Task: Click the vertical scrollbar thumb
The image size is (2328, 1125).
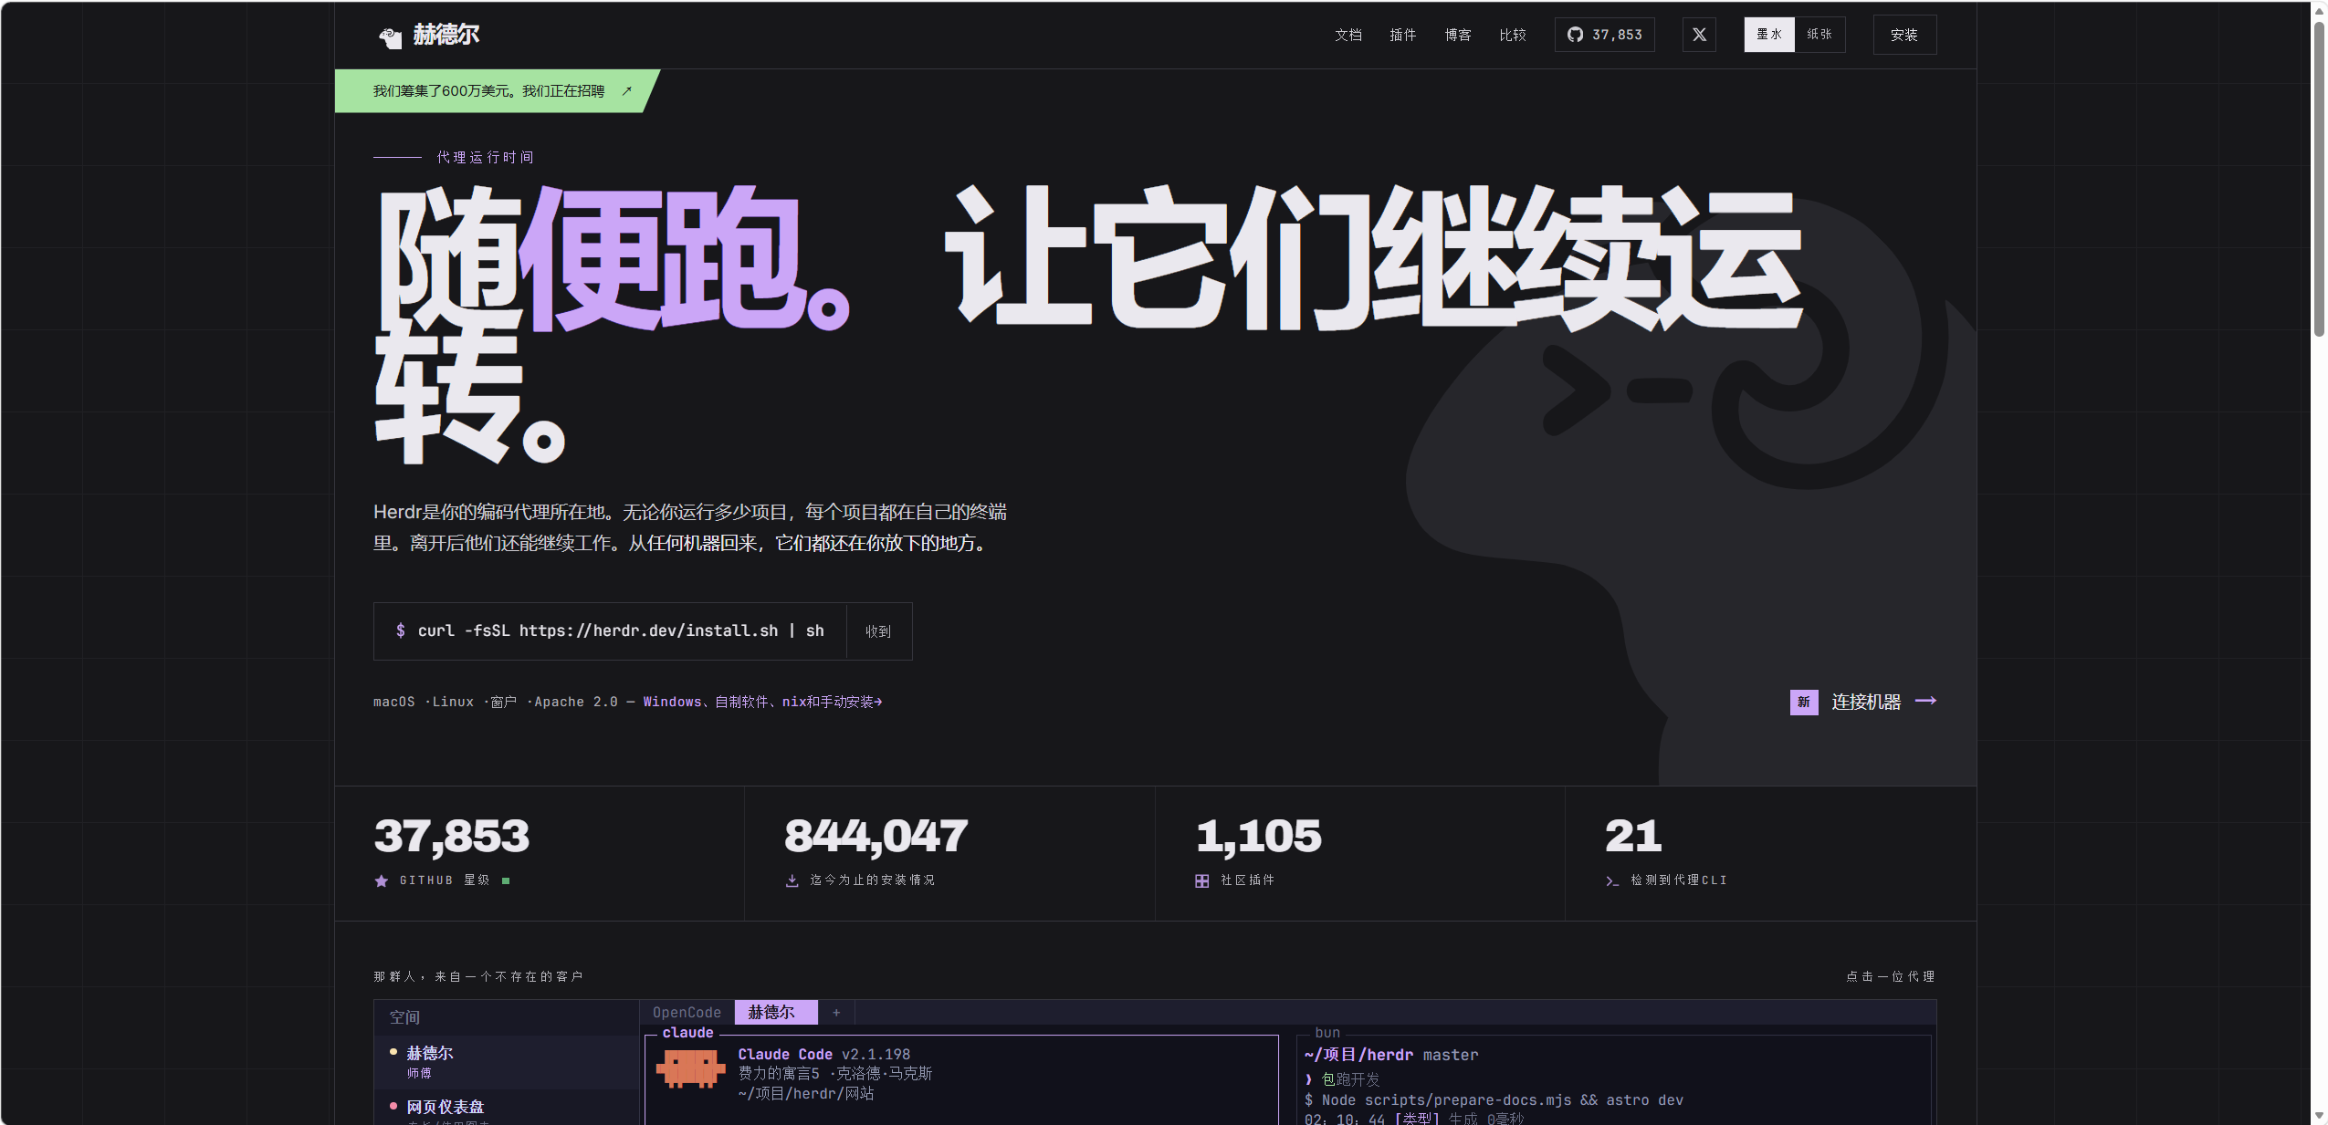Action: pyautogui.click(x=2319, y=180)
